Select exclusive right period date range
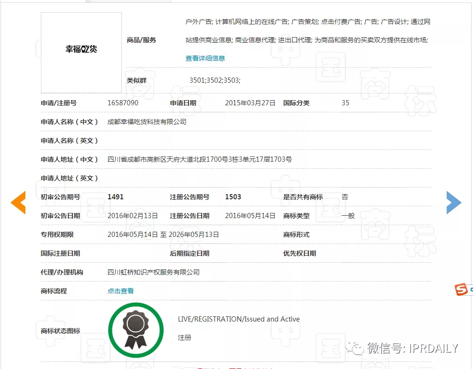Viewport: 473px width, 369px height. 163,235
